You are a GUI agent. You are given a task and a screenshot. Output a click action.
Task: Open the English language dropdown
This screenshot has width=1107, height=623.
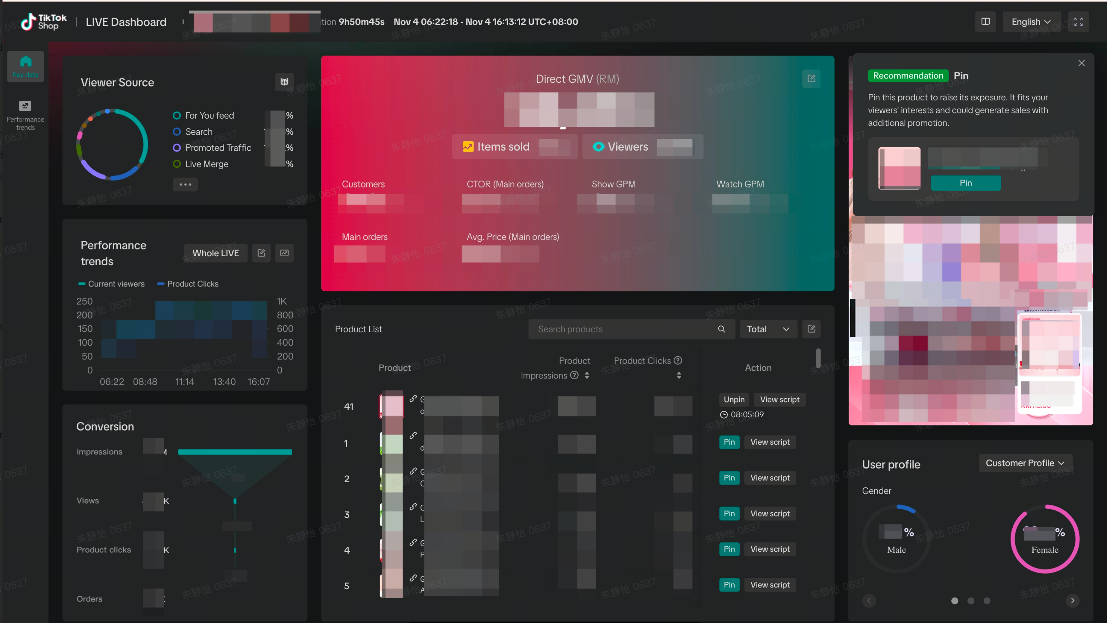tap(1031, 22)
